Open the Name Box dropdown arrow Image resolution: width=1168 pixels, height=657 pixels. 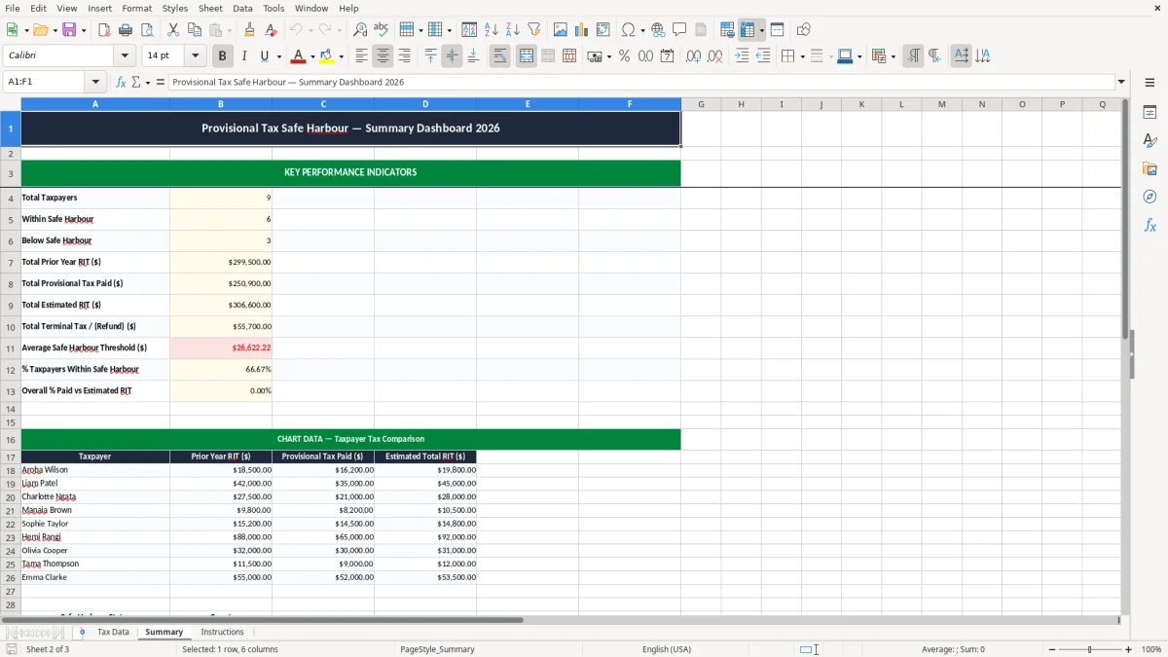[95, 82]
